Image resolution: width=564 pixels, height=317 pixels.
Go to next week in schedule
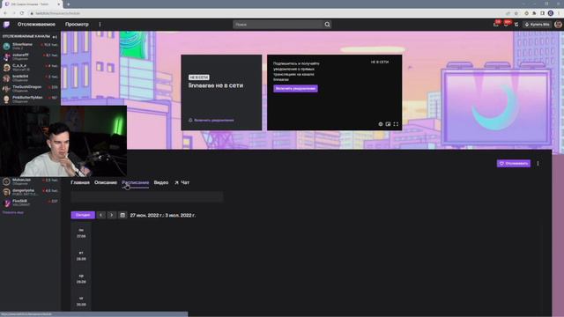click(x=112, y=215)
